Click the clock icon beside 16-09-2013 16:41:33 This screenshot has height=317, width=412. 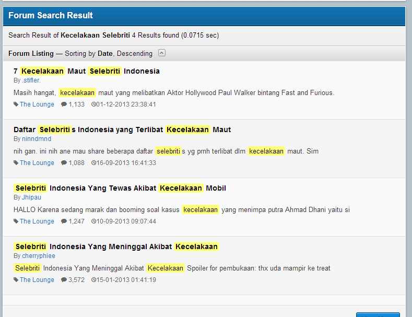(x=93, y=163)
